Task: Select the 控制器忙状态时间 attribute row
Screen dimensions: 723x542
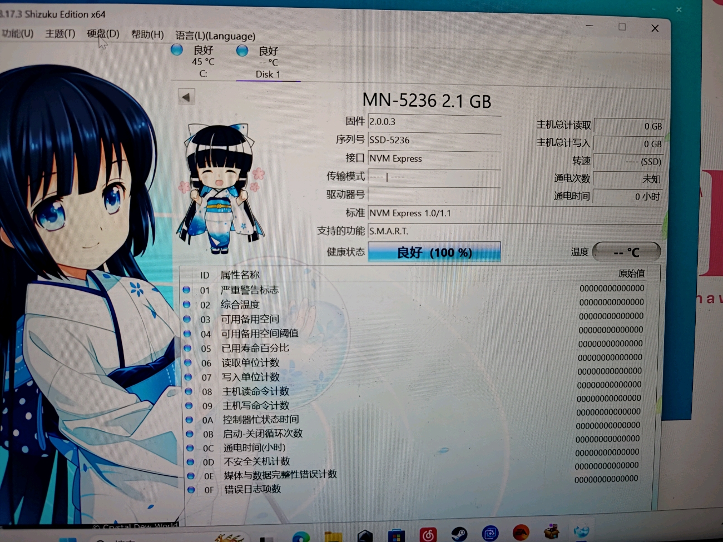Action: [414, 416]
